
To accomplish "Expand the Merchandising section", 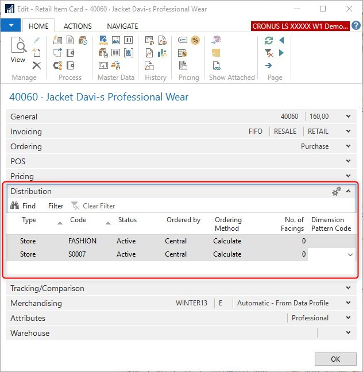I will (x=348, y=303).
